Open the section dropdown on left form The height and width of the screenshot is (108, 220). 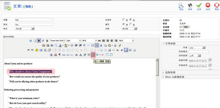pyautogui.click(x=25, y=29)
